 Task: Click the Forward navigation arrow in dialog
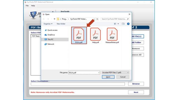(x=48, y=19)
